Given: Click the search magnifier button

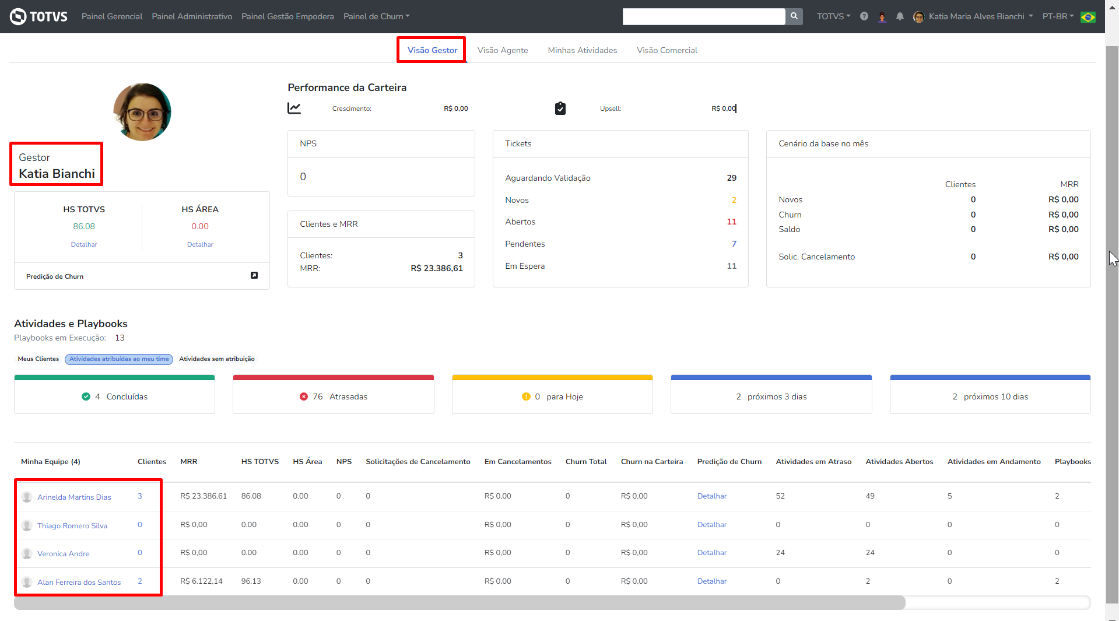Looking at the screenshot, I should point(794,16).
